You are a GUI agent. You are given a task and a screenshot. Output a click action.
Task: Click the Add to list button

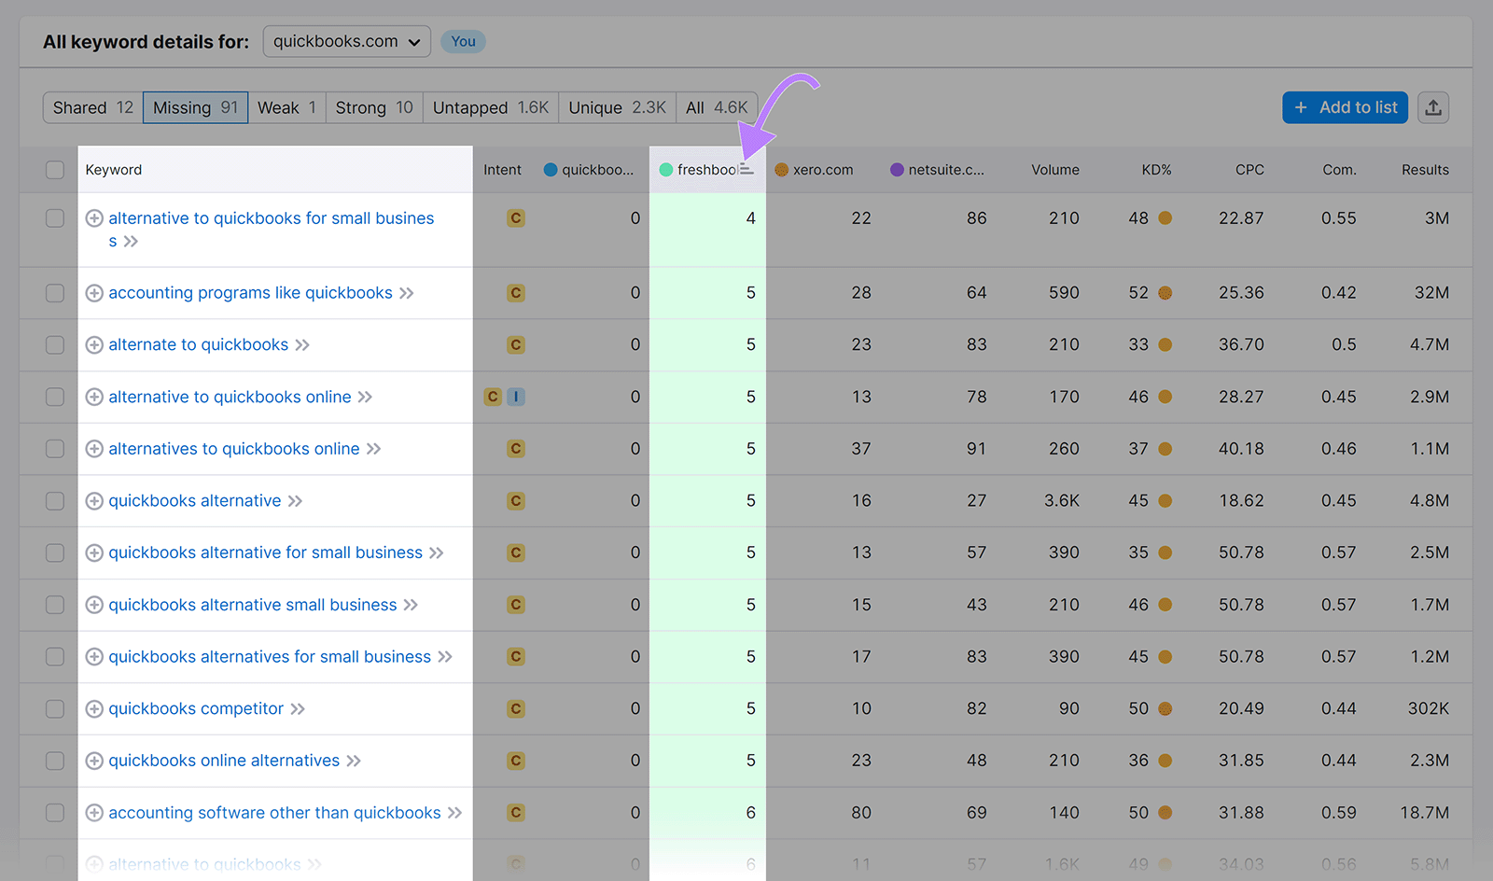click(1345, 107)
